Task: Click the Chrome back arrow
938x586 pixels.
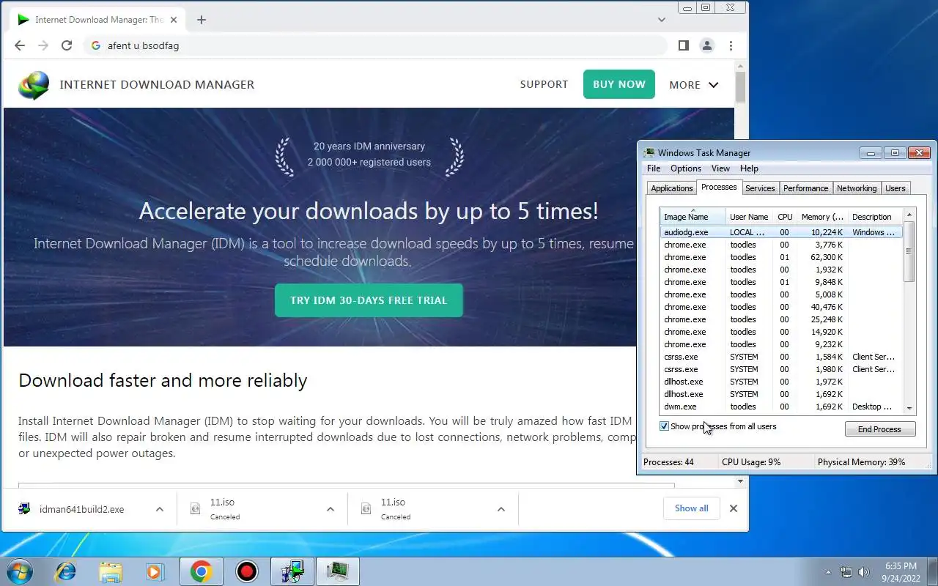Action: tap(20, 45)
